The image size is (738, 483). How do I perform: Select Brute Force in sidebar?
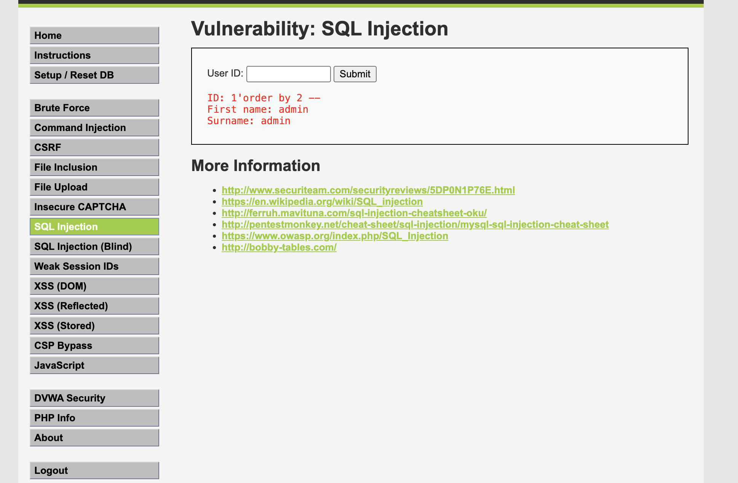(94, 108)
